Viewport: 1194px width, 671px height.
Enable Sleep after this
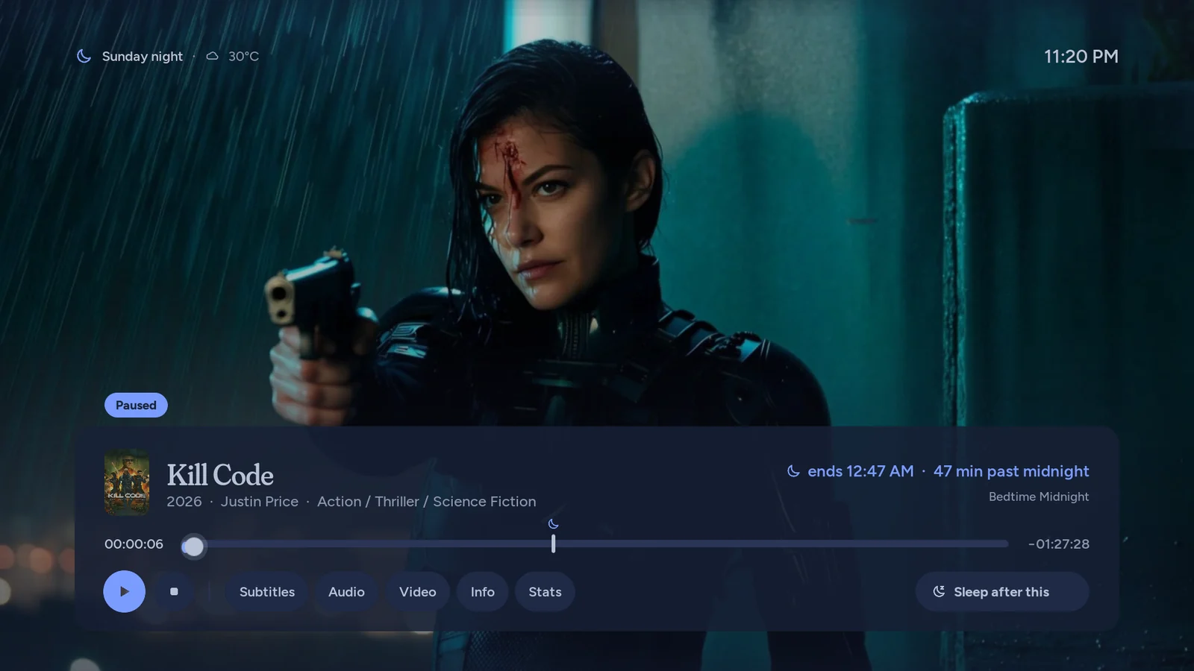(1002, 591)
